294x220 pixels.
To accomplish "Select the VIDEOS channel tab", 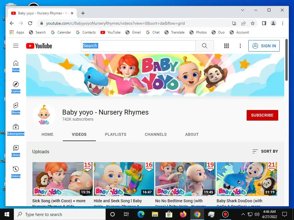I will (x=79, y=134).
